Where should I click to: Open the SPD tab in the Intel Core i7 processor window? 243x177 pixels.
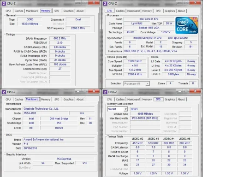coord(158,11)
